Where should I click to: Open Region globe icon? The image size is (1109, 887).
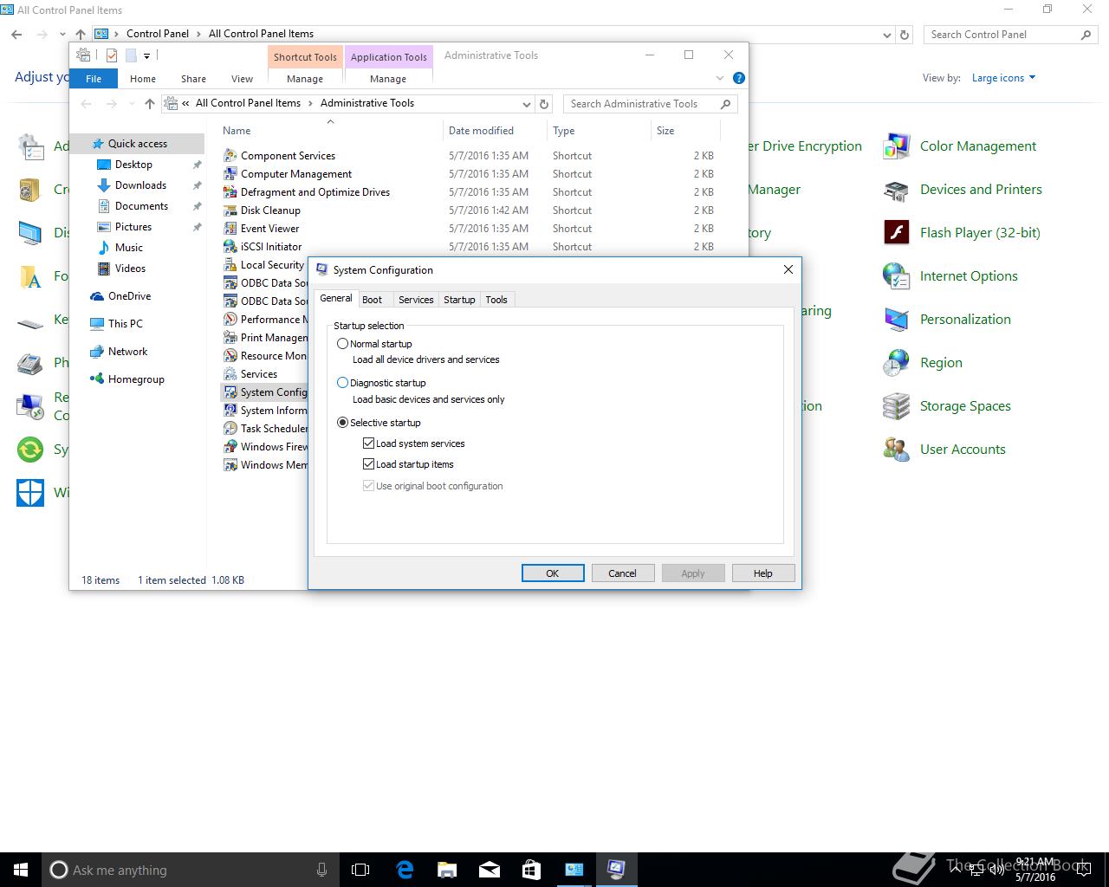tap(896, 363)
